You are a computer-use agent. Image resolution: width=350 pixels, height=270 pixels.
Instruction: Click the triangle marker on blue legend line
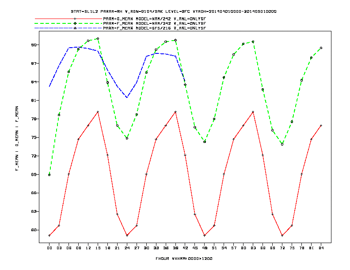click(x=75, y=28)
